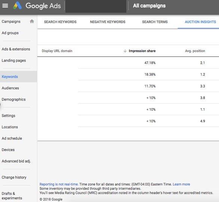Click the 3.8 average position value
This screenshot has height=202, width=219.
click(203, 98)
